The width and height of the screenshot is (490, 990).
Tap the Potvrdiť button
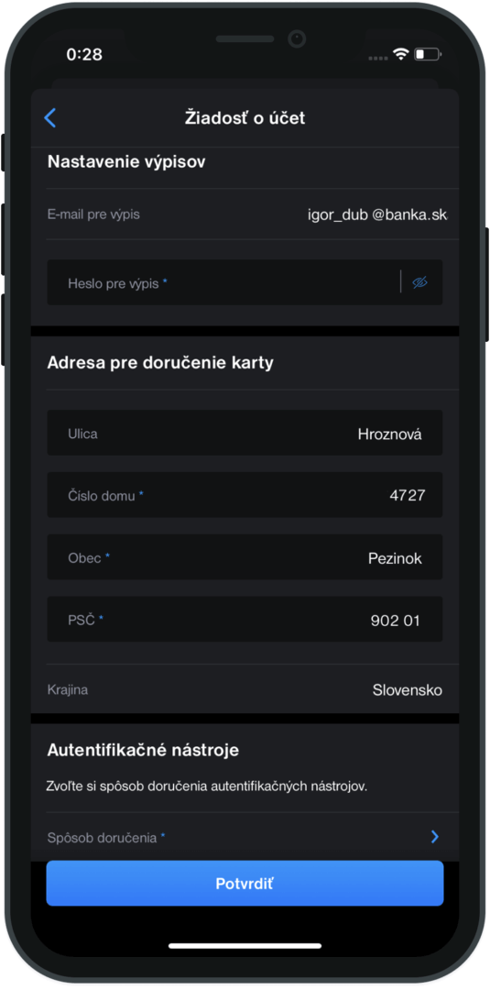245,884
